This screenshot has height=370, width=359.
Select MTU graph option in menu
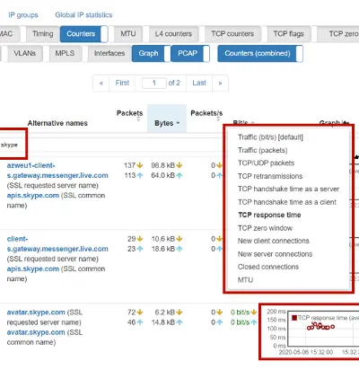pos(245,280)
